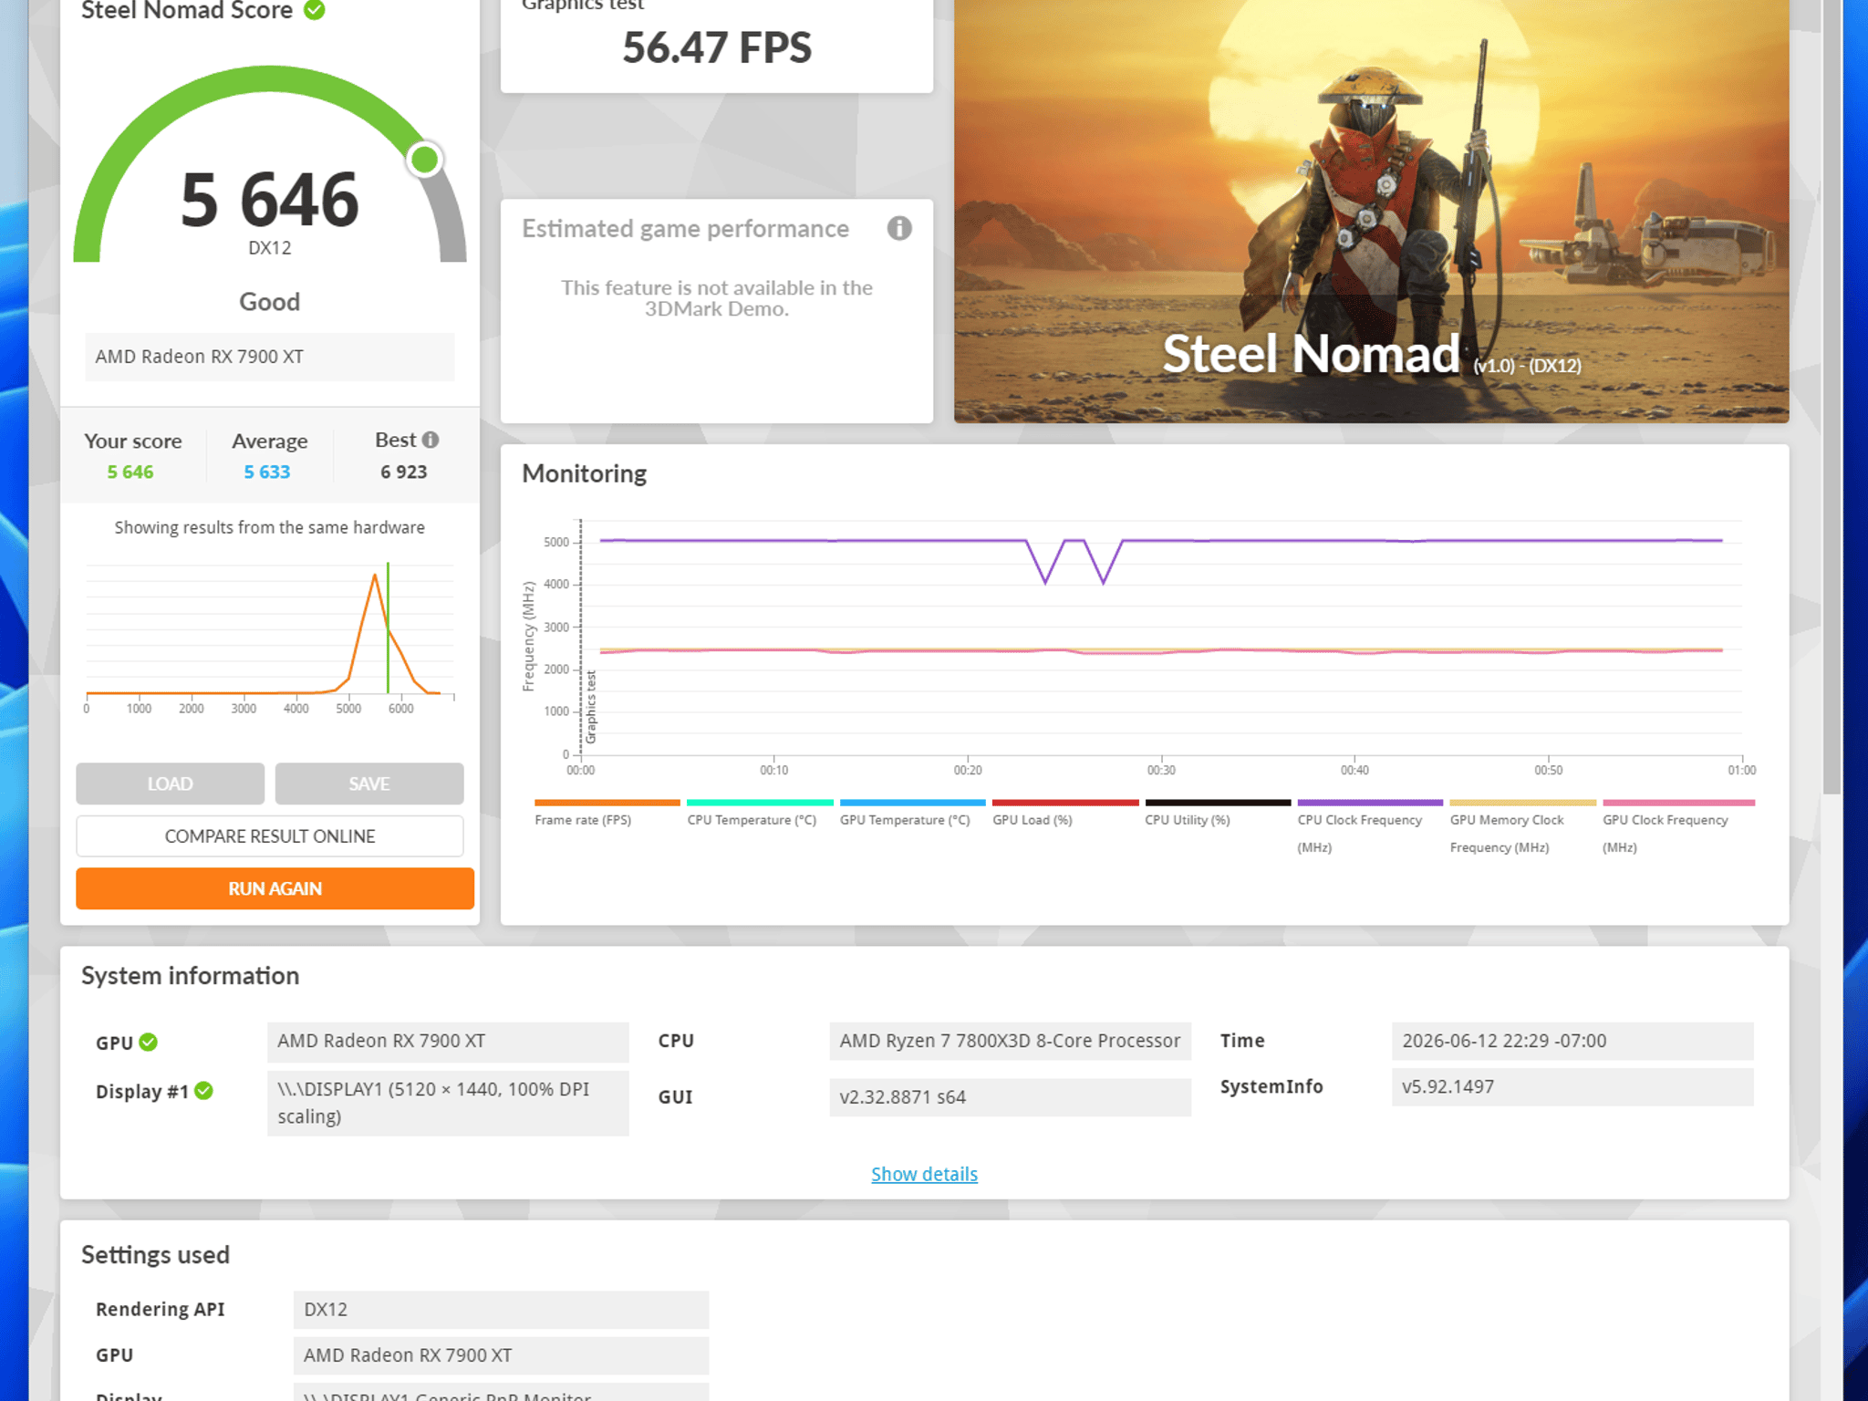Screen dimensions: 1868x1401
Task: Click the Steel Nomad Score green checkmark icon
Action: (315, 10)
